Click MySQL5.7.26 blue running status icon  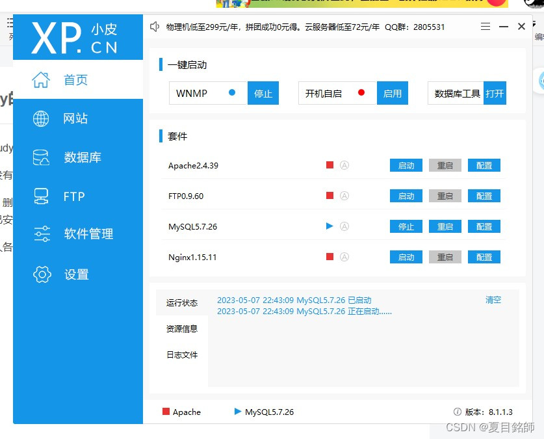(330, 226)
